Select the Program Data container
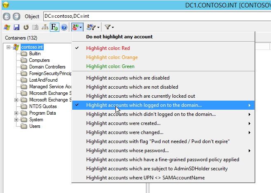 click(42, 113)
